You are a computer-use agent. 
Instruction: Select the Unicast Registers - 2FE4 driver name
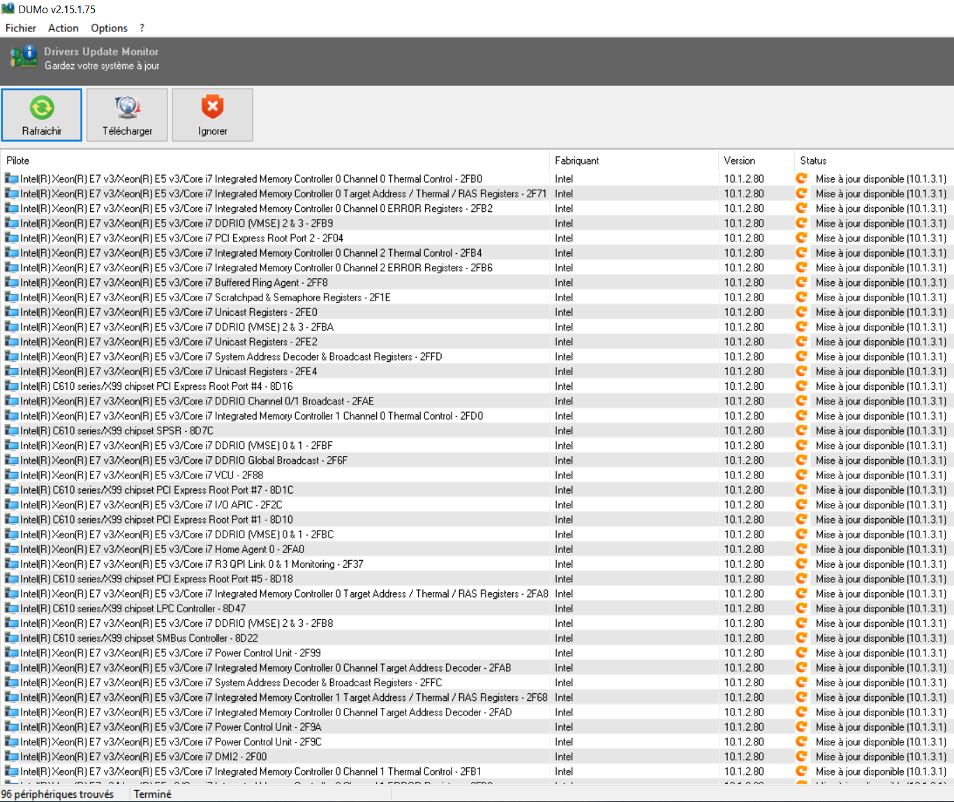coord(169,372)
